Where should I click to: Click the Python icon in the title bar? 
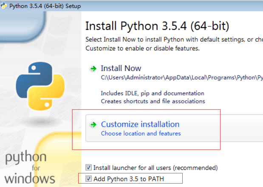pyautogui.click(x=3, y=6)
